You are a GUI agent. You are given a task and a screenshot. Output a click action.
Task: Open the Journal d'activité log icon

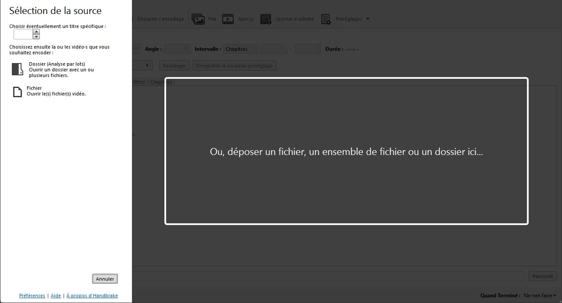(266, 19)
